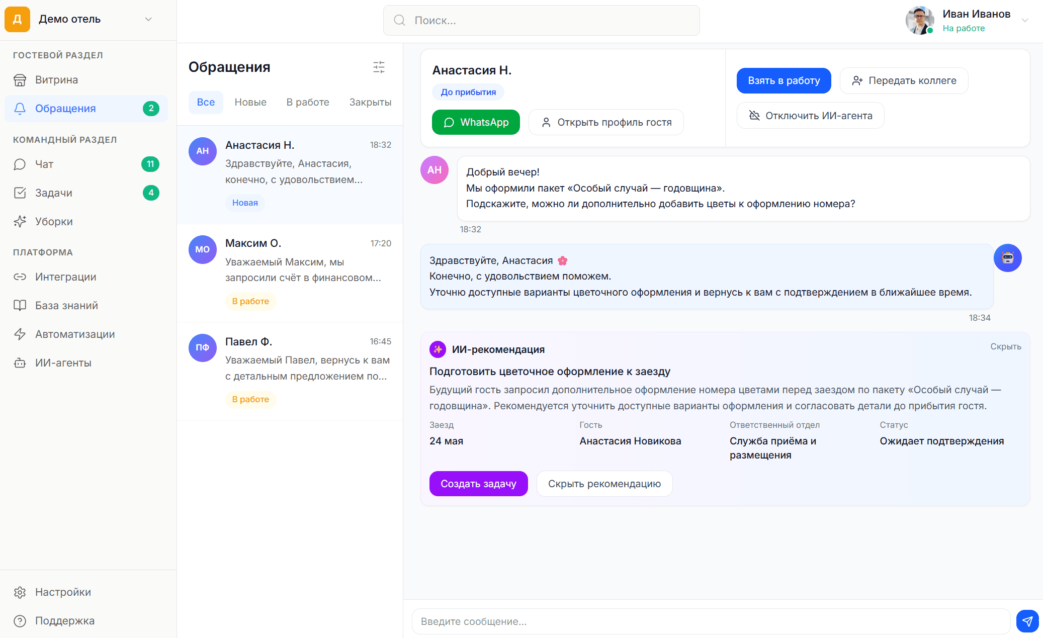
Task: Click Открыть профиль гостя button
Action: pos(606,123)
